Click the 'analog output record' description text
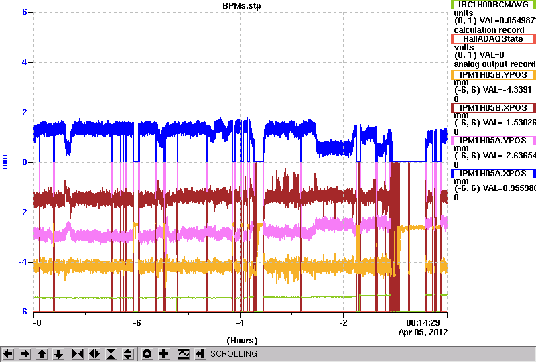Image resolution: width=536 pixels, height=362 pixels. point(494,64)
